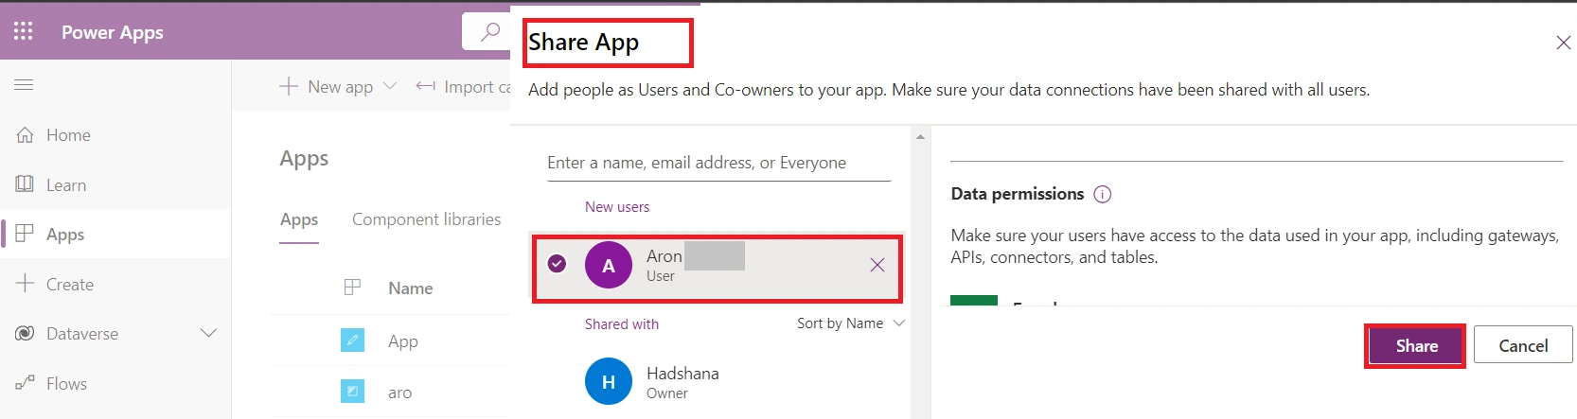Click the Shared with label
Image resolution: width=1577 pixels, height=419 pixels.
(x=622, y=323)
